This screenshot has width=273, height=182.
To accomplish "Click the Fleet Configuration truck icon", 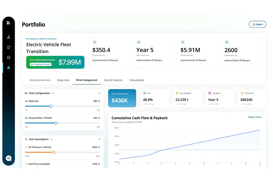I will [26, 93].
